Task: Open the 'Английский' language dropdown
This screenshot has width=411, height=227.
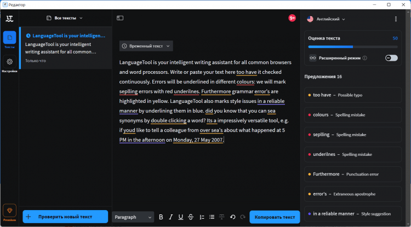Action: tap(326, 19)
